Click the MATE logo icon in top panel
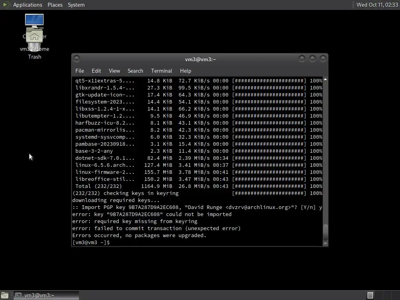The height and width of the screenshot is (300, 400). click(x=7, y=5)
